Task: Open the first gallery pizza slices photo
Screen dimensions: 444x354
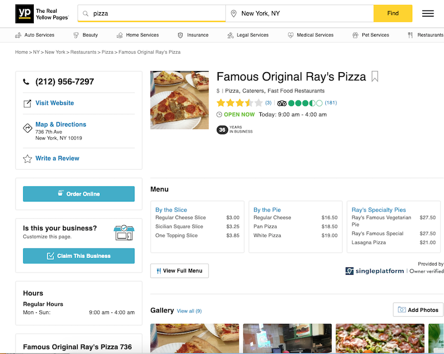Action: tap(195, 338)
